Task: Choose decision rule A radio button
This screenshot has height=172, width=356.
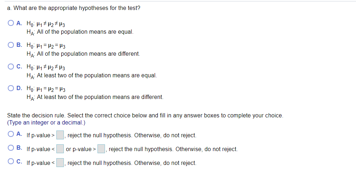Action: point(11,135)
